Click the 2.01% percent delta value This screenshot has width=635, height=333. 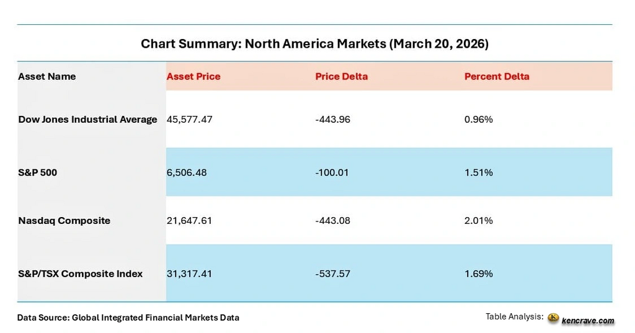pyautogui.click(x=479, y=220)
